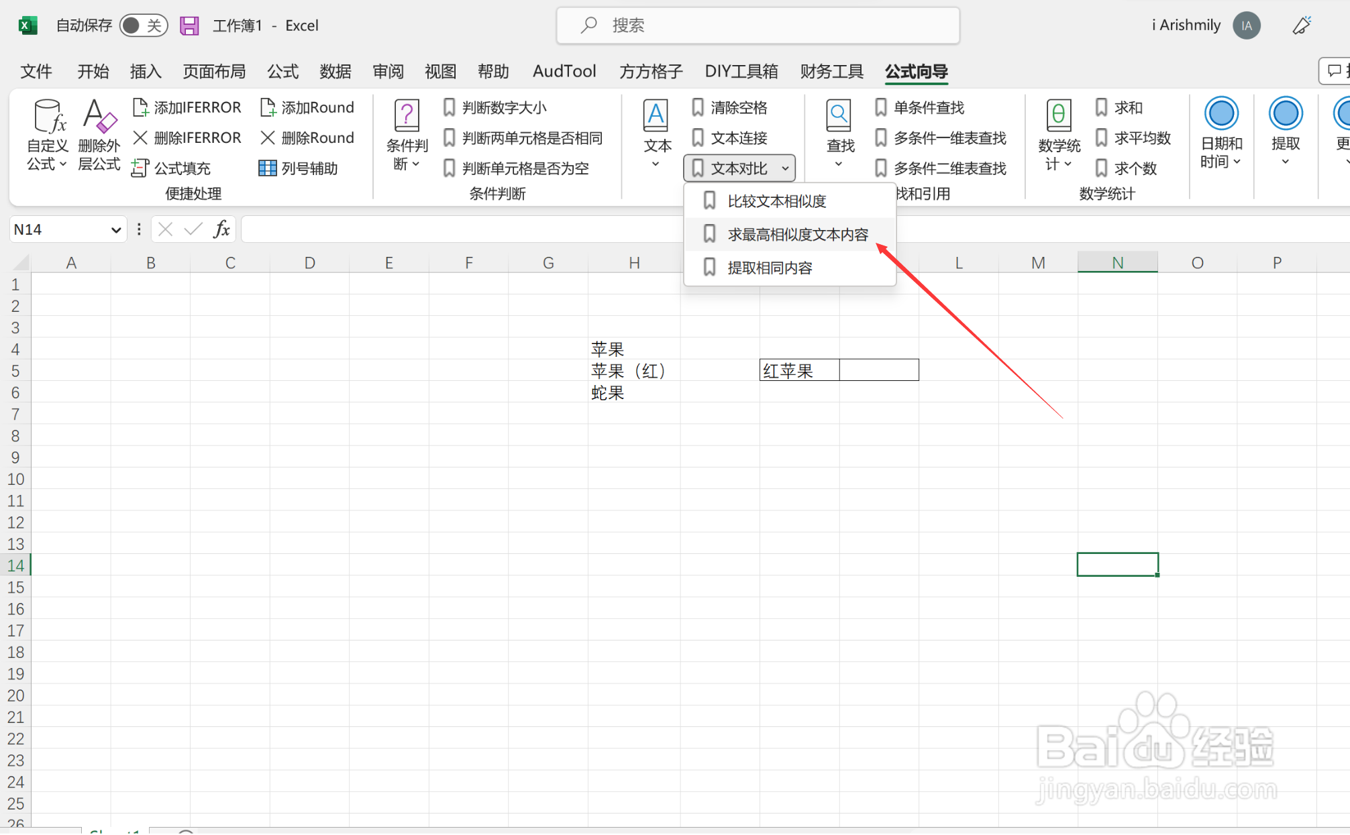Click the 公式填充 fill icon
Screen dimensions: 1350x835
[140, 168]
